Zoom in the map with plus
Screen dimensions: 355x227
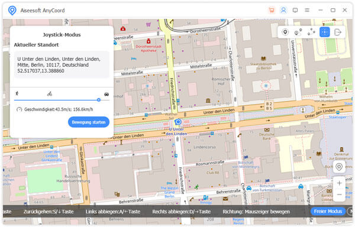coord(339,183)
